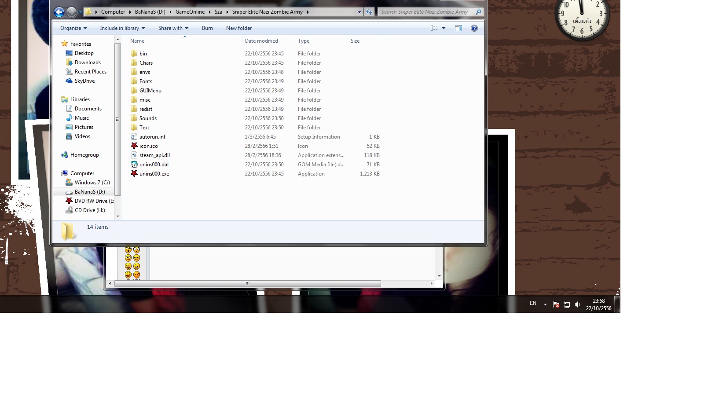
Task: Select the unins000.exe application file
Action: tap(154, 174)
